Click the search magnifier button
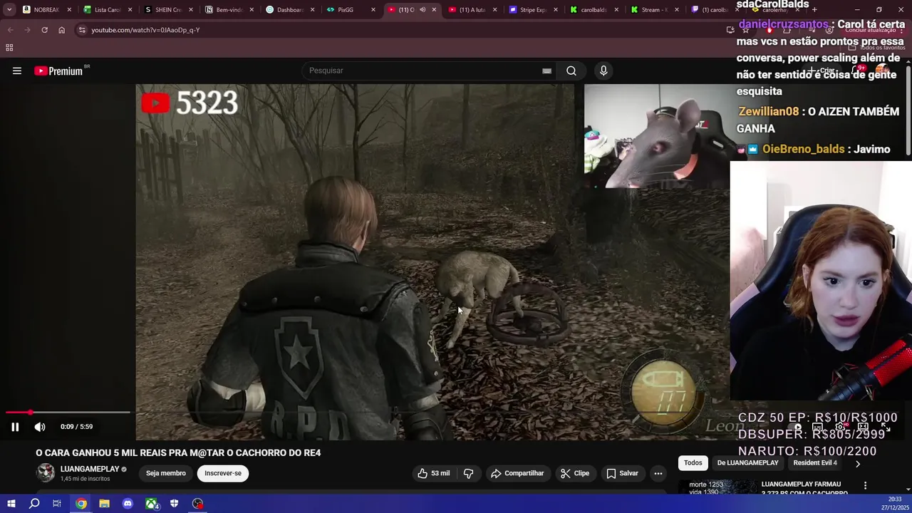The width and height of the screenshot is (912, 513). [x=571, y=71]
